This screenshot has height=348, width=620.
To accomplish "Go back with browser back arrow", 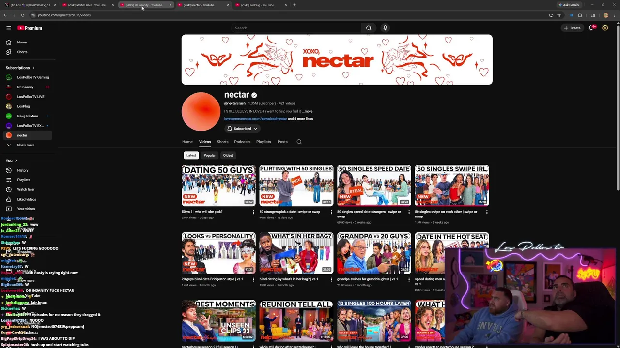I will pyautogui.click(x=5, y=15).
